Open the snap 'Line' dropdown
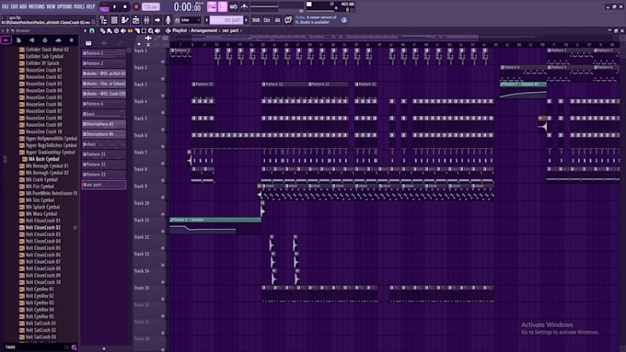626x352 pixels. (191, 20)
